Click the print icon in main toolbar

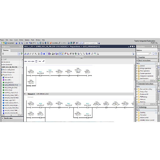(16, 43)
